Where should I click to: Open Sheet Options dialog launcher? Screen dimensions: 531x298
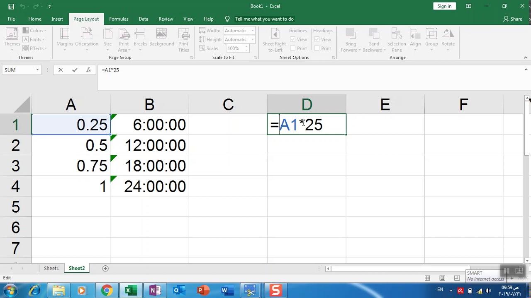click(334, 58)
